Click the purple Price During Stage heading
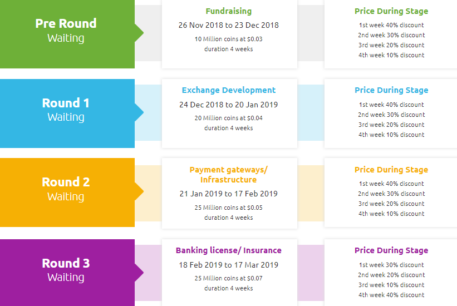This screenshot has width=457, height=306. pos(391,250)
